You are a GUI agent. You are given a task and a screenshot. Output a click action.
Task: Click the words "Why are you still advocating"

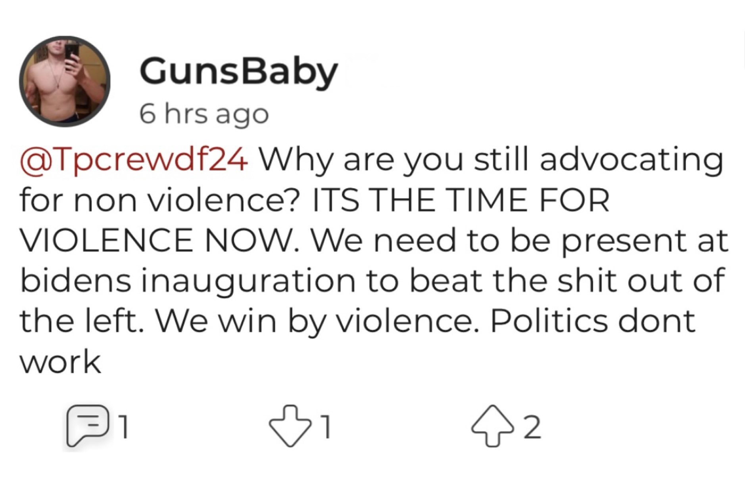tap(492, 161)
